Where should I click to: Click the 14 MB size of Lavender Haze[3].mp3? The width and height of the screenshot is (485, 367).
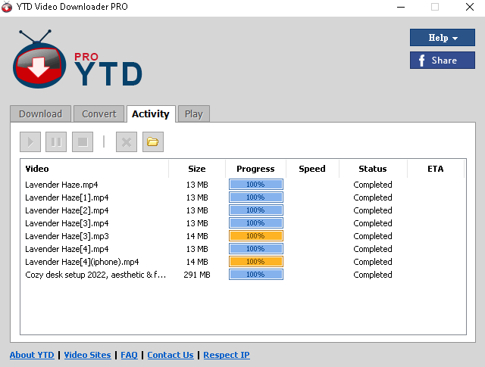point(197,236)
